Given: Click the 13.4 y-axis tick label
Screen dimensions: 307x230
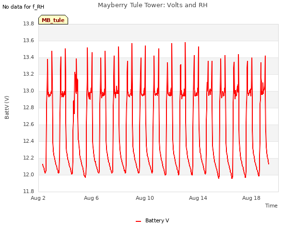Looking at the screenshot, I should click(x=28, y=57).
